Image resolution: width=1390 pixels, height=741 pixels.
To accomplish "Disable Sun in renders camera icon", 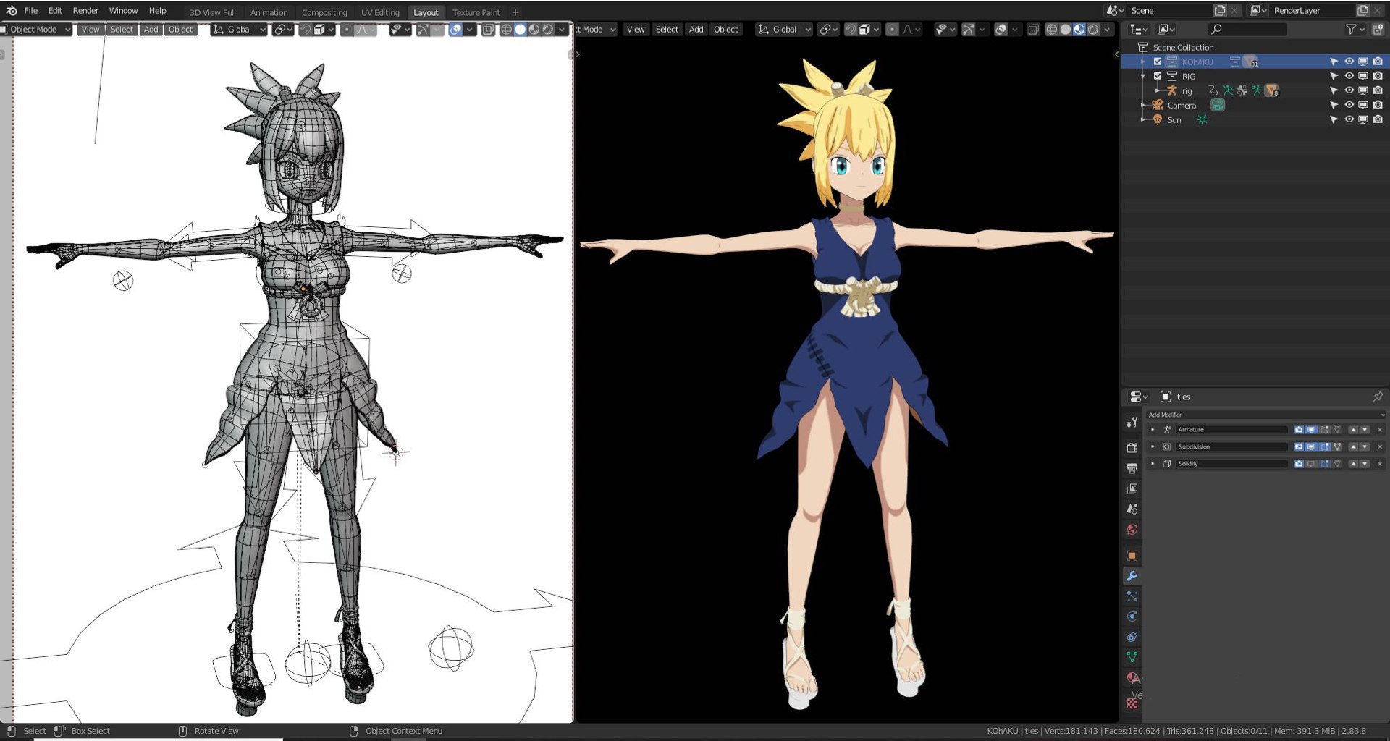I will 1378,119.
